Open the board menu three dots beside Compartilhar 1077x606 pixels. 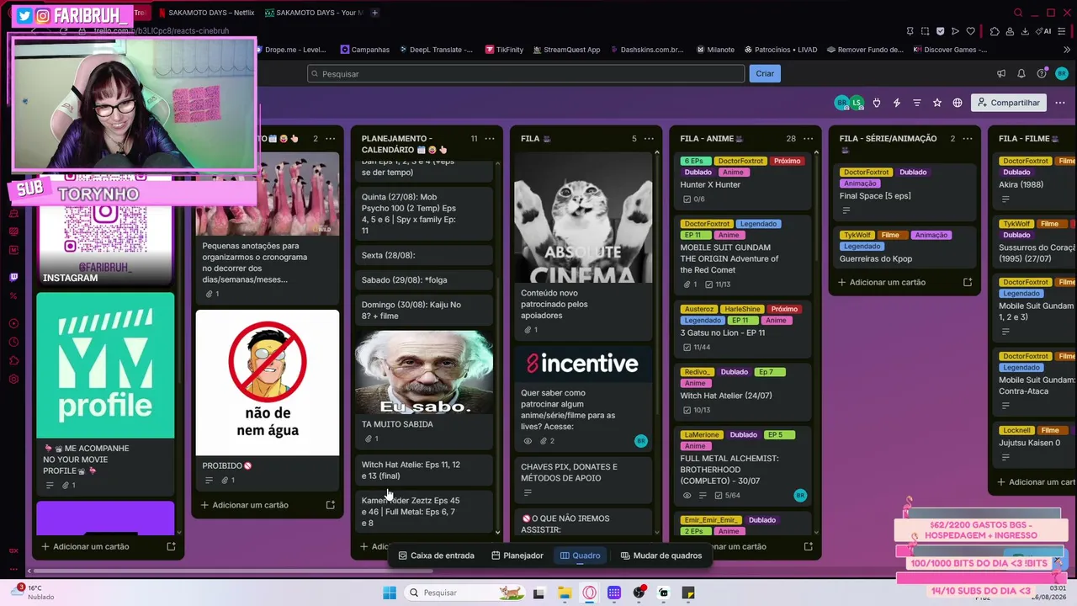tap(1061, 103)
